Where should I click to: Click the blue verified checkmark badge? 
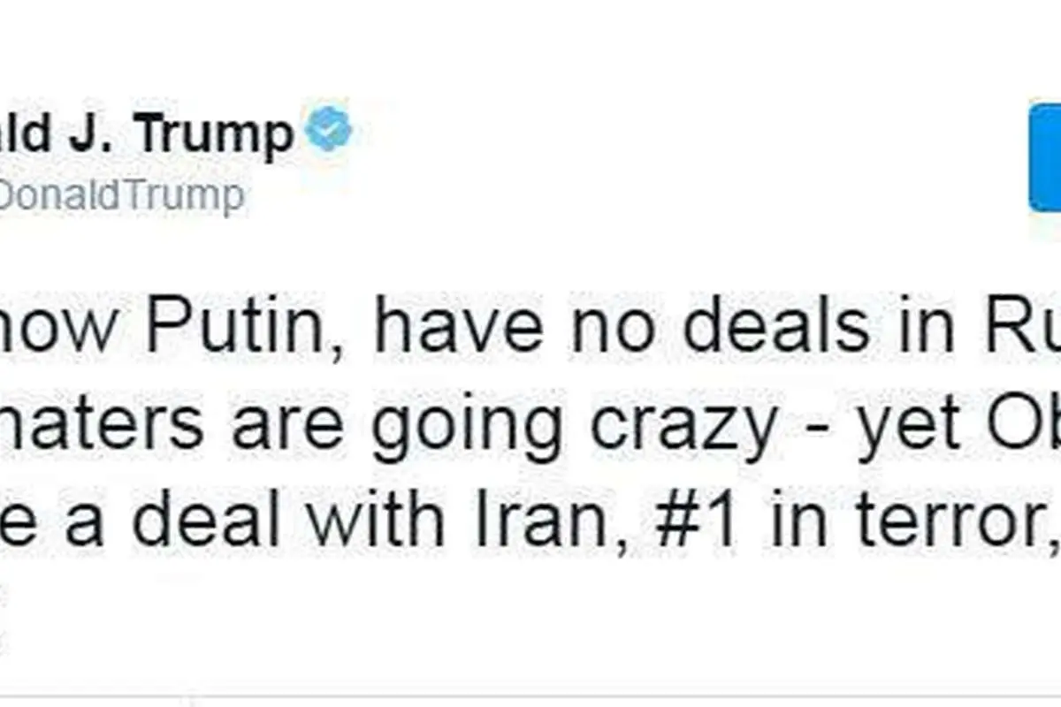(x=328, y=130)
